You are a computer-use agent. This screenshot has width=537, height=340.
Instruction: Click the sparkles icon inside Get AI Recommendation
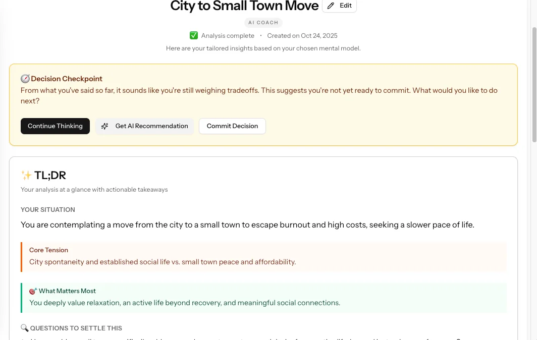tap(104, 126)
